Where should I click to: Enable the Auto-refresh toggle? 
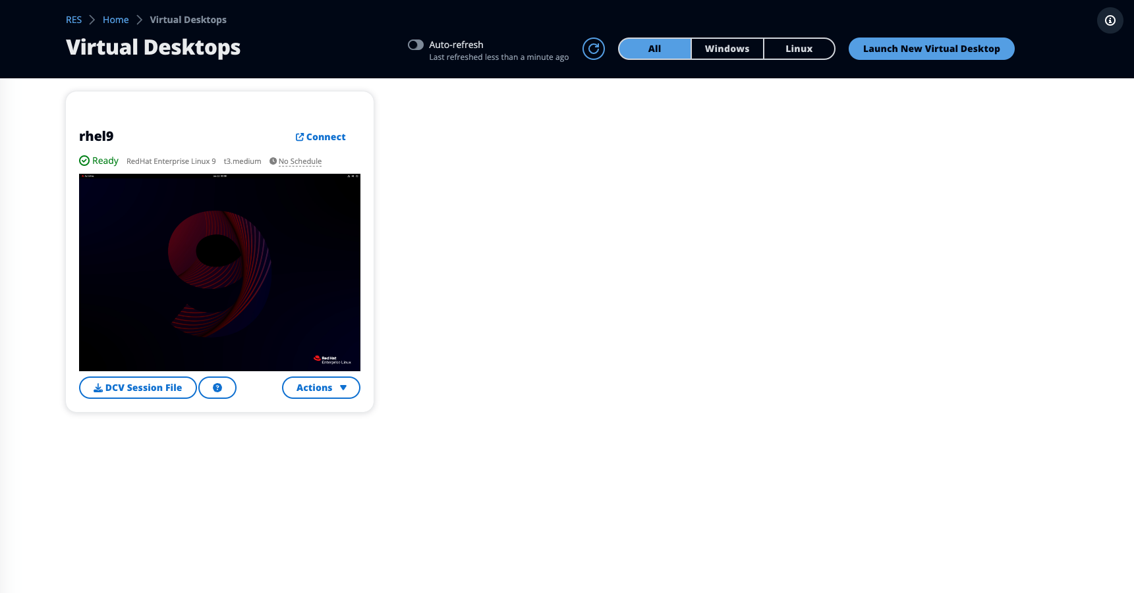point(416,45)
